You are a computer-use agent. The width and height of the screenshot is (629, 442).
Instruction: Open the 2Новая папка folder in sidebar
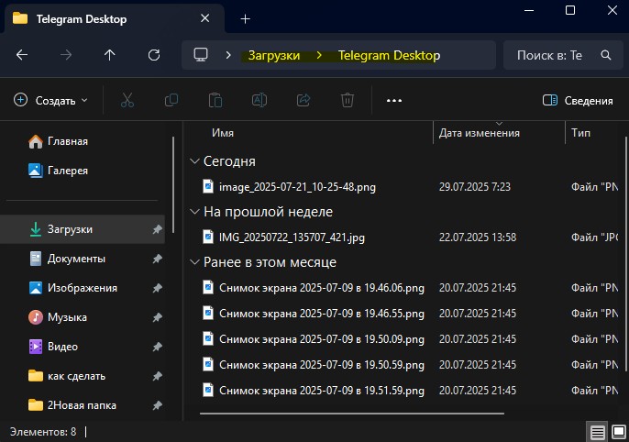pos(83,405)
